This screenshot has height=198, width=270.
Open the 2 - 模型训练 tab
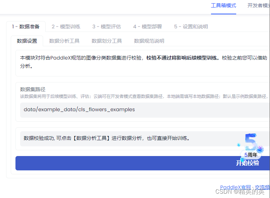click(x=66, y=27)
